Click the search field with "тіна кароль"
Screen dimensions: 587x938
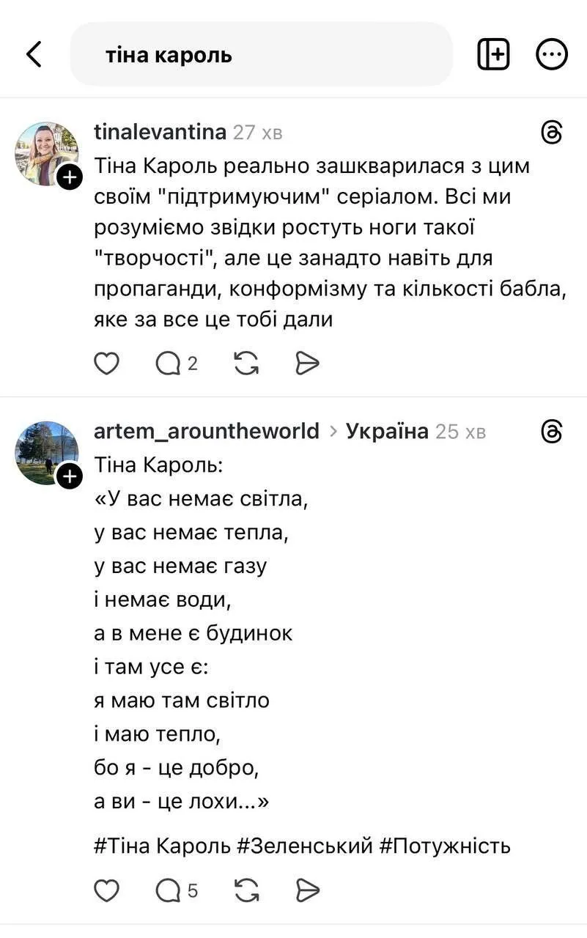click(261, 54)
